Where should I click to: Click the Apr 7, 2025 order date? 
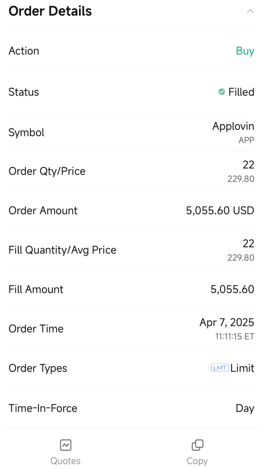227,323
